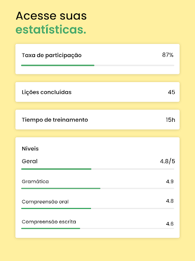
Task: Click the 4.9 grammar score
Action: (170, 181)
